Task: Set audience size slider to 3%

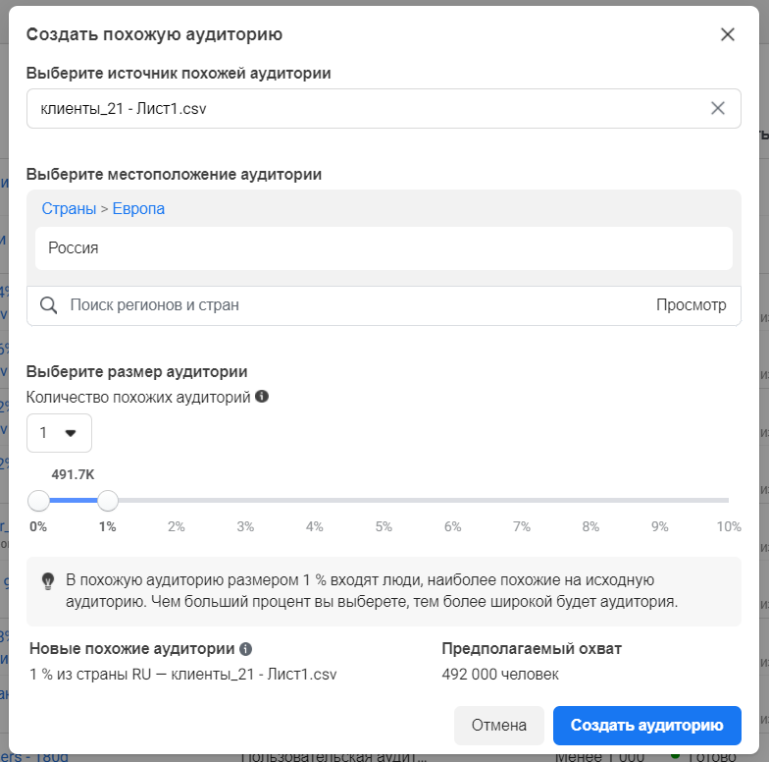Action: [245, 501]
